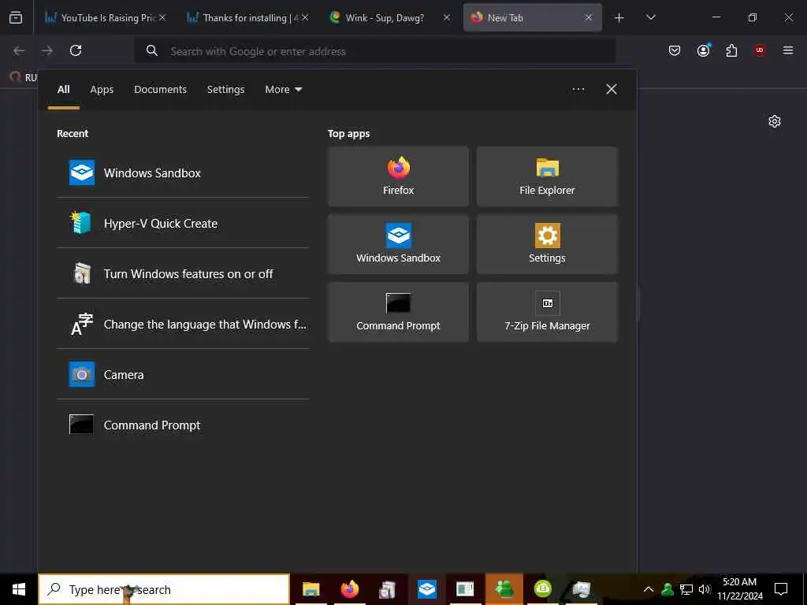Open search panel options (three dots)
The image size is (807, 605).
click(578, 90)
